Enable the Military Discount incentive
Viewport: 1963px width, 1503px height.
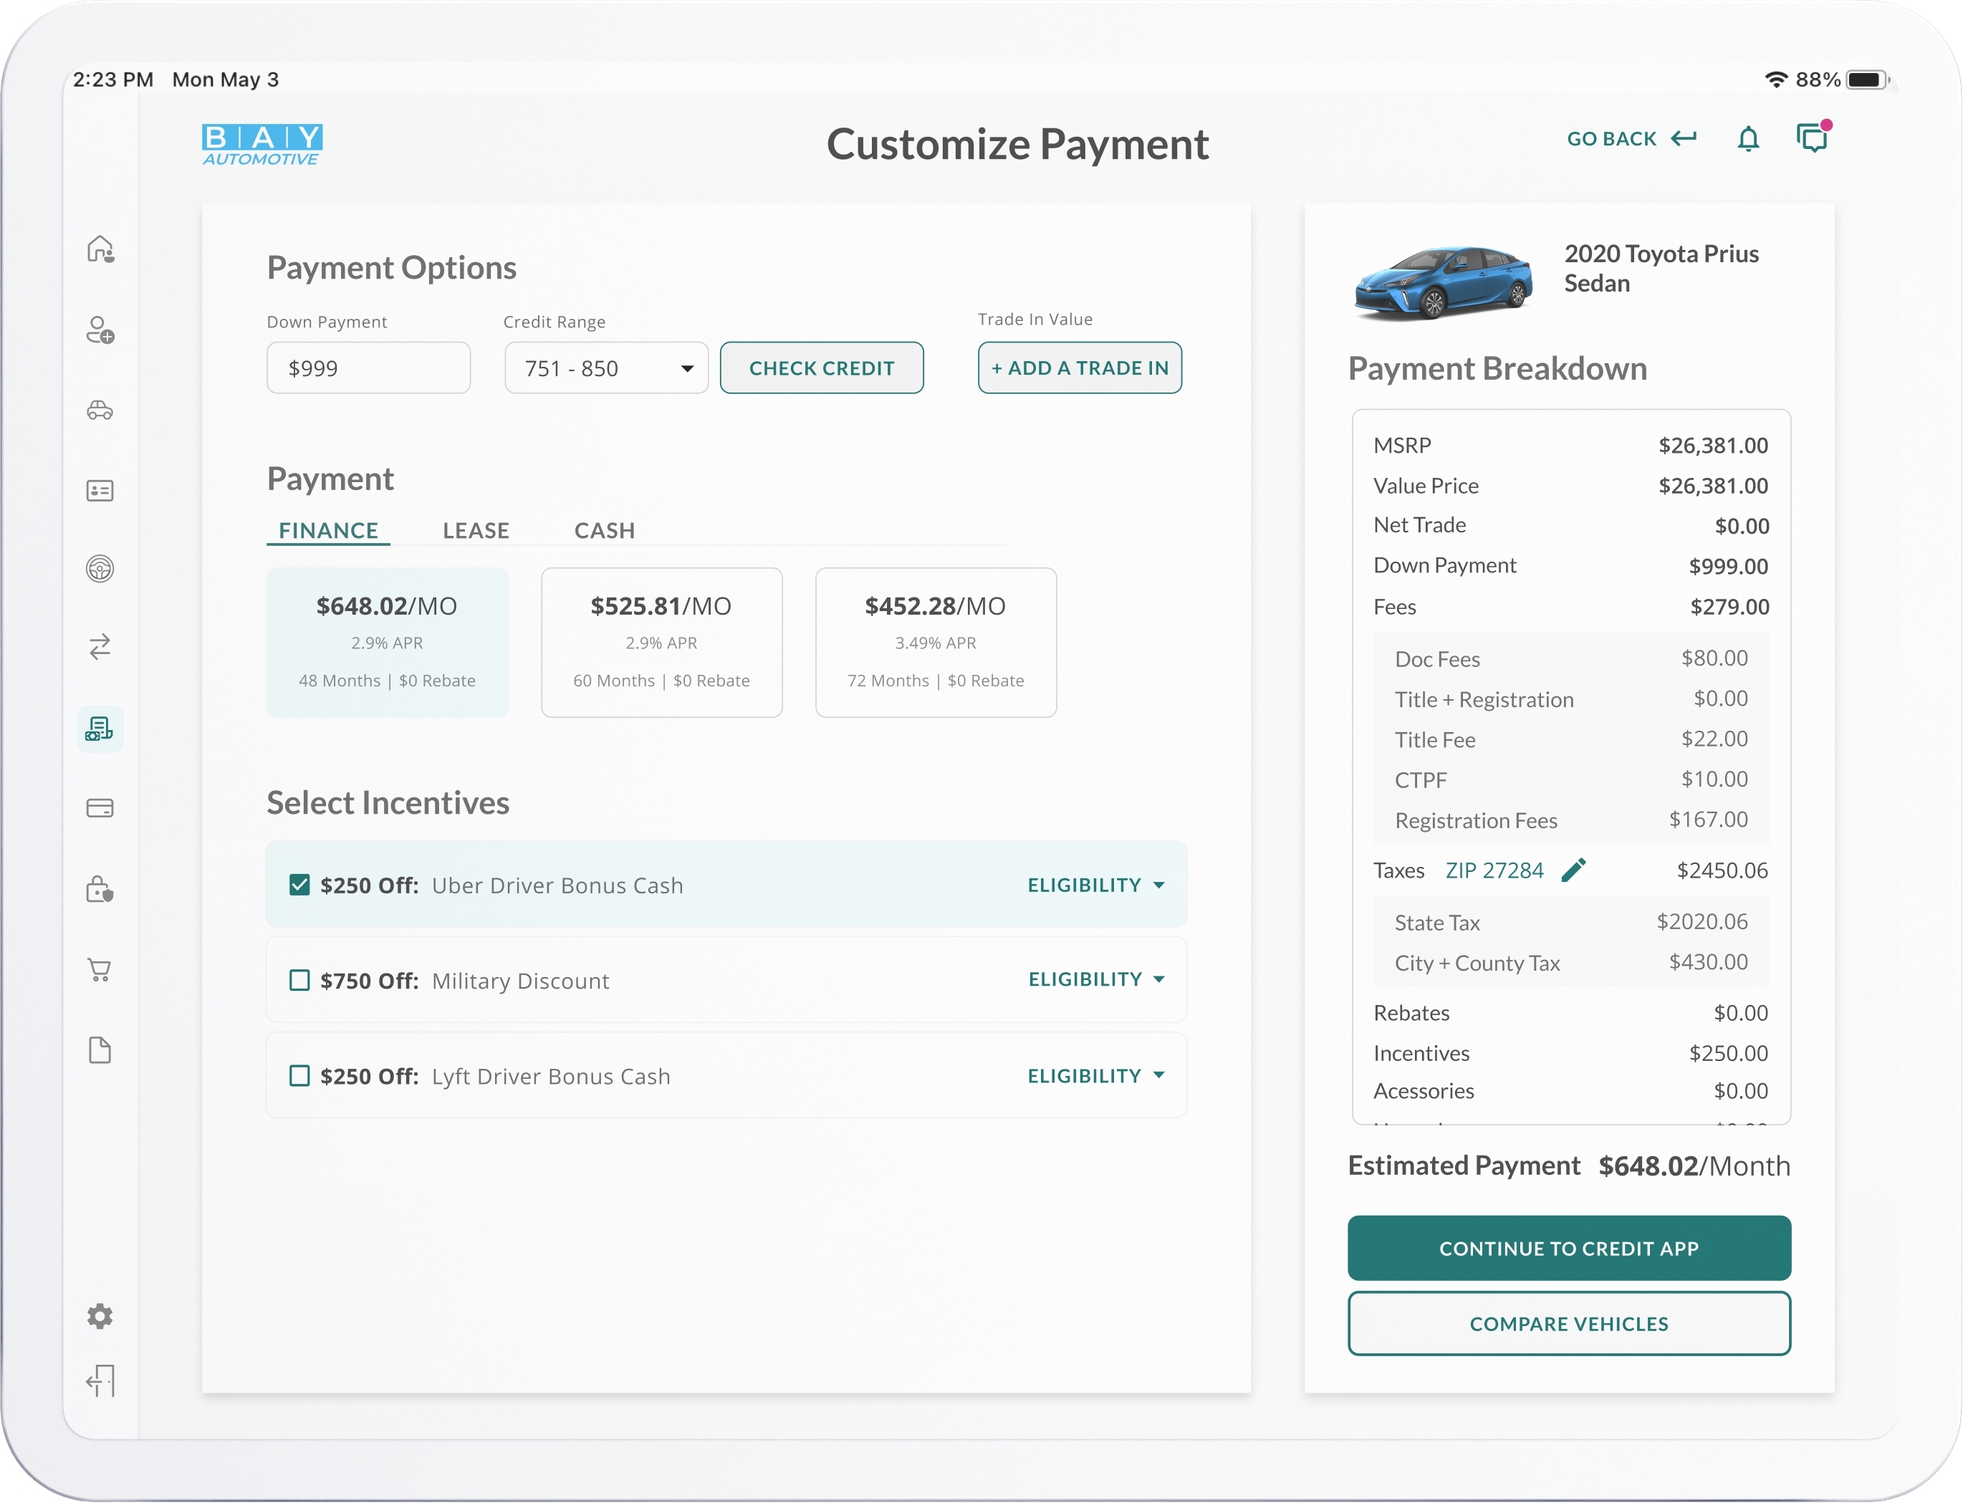pyautogui.click(x=299, y=981)
